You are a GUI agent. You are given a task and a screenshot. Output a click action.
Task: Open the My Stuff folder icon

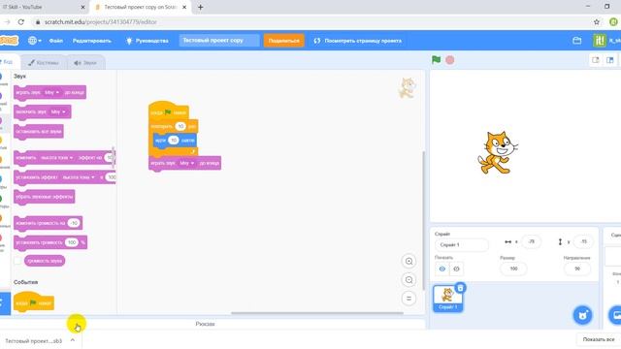click(577, 41)
